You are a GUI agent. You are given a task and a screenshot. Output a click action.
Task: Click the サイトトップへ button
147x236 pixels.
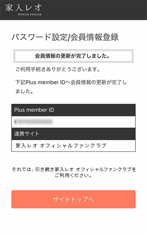click(x=74, y=199)
